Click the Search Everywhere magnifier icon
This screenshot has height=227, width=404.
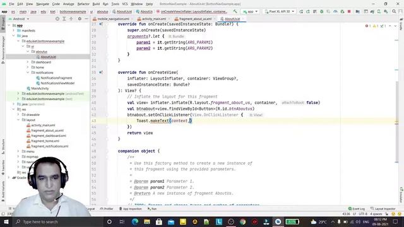tap(394, 11)
